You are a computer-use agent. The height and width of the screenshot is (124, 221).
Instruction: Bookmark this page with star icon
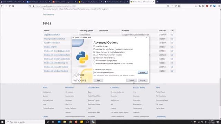179,6
